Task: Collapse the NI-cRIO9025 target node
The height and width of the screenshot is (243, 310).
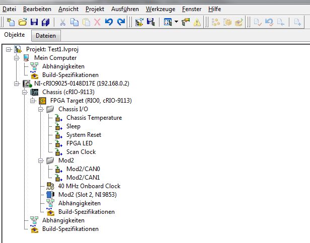Action: pyautogui.click(x=17, y=84)
